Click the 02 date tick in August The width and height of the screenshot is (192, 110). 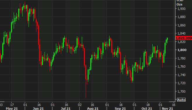[x=80, y=105]
